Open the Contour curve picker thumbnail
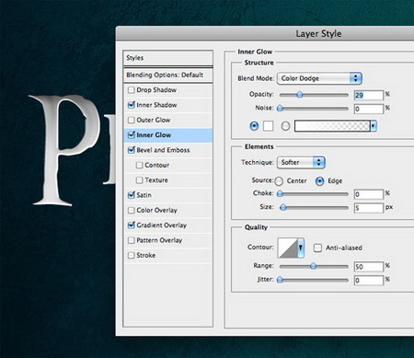Image resolution: width=414 pixels, height=358 pixels. pos(288,248)
